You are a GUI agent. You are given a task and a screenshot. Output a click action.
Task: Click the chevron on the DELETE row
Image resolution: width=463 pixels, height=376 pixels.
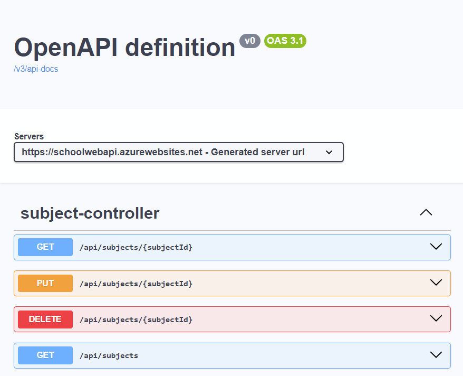pos(436,318)
